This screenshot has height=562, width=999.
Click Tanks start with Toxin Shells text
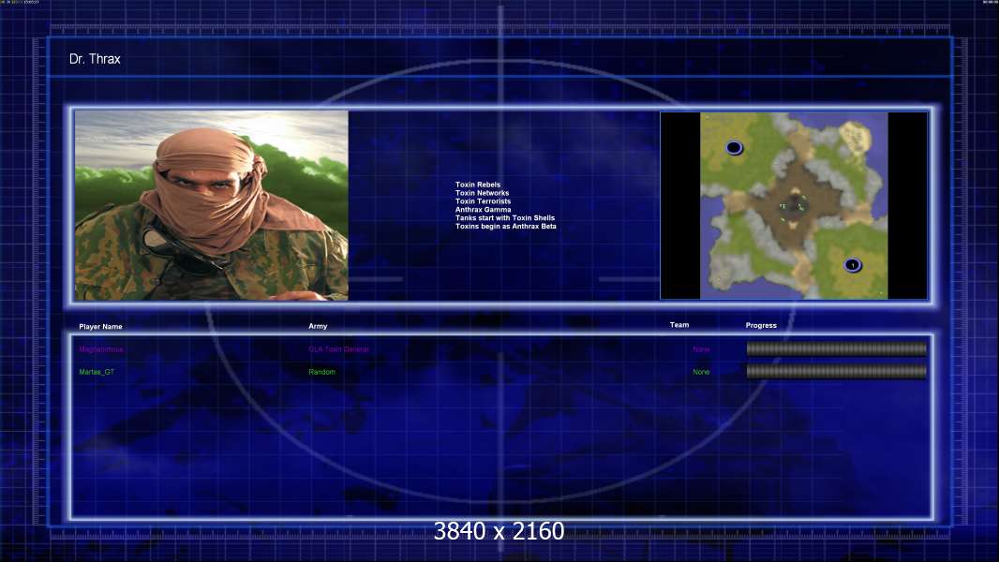[x=505, y=217]
